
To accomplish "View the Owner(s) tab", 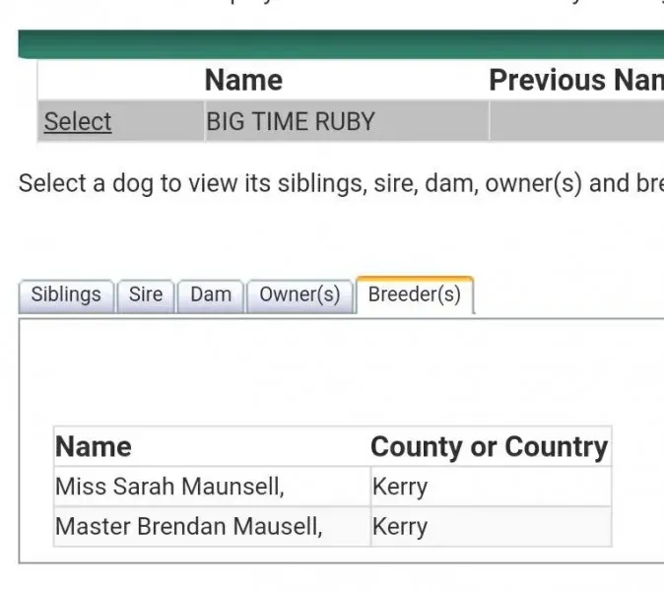I will click(x=299, y=295).
